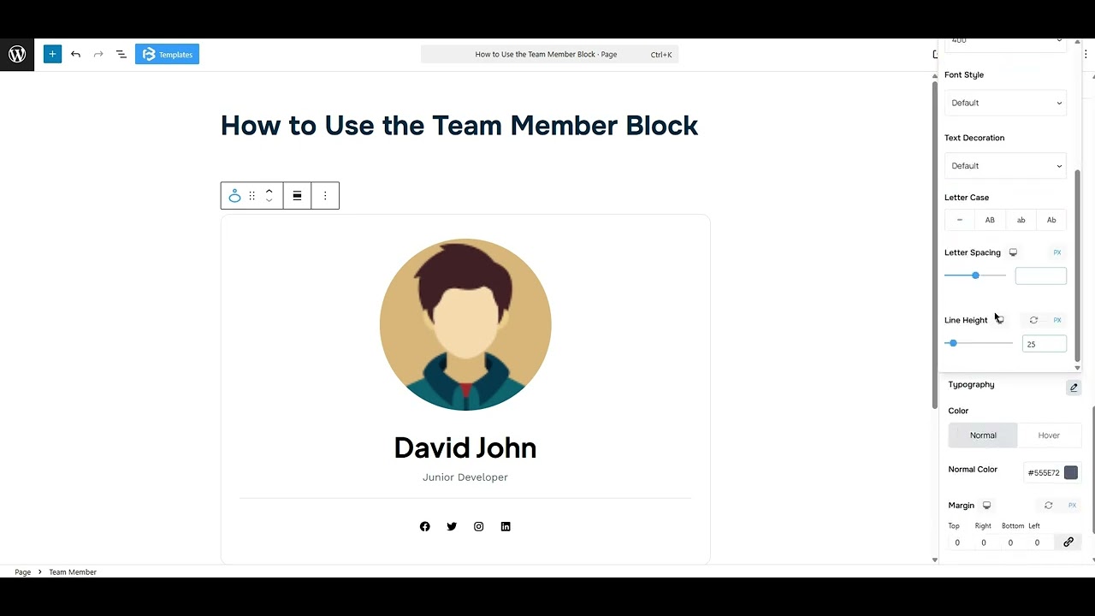This screenshot has height=616, width=1095.
Task: Reset Line Height using the refresh icon
Action: click(1033, 320)
